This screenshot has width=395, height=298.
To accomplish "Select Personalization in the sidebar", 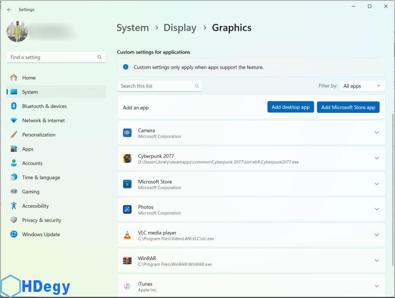I will [39, 135].
